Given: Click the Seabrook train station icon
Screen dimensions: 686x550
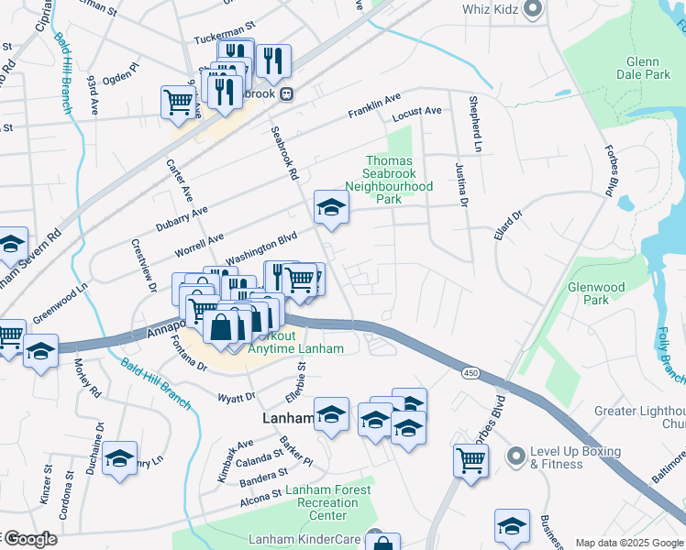Looking at the screenshot, I should click(x=287, y=94).
